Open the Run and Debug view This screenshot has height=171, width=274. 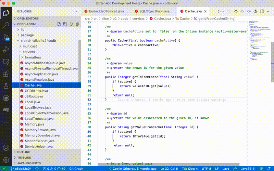6,49
